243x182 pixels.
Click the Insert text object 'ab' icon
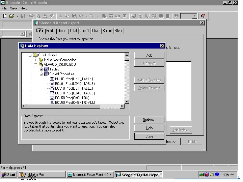(118, 16)
